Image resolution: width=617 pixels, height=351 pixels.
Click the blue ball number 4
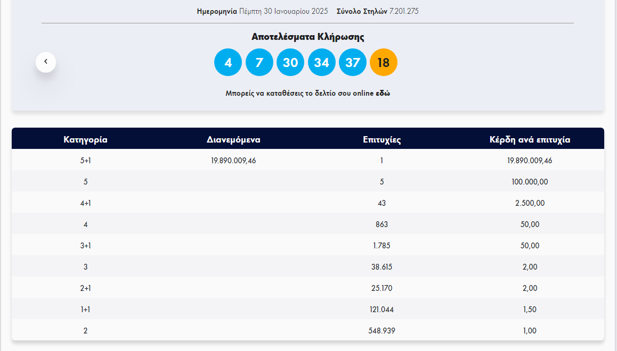click(x=228, y=63)
